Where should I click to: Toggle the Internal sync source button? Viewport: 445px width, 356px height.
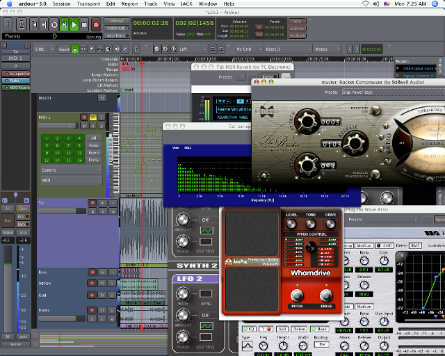(x=117, y=21)
